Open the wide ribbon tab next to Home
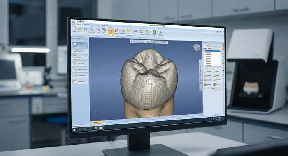 [88, 25]
